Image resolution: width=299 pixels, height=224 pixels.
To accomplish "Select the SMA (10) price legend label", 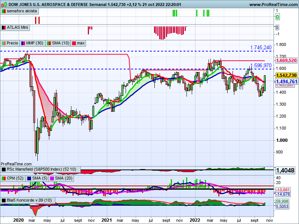I will coord(61,43).
